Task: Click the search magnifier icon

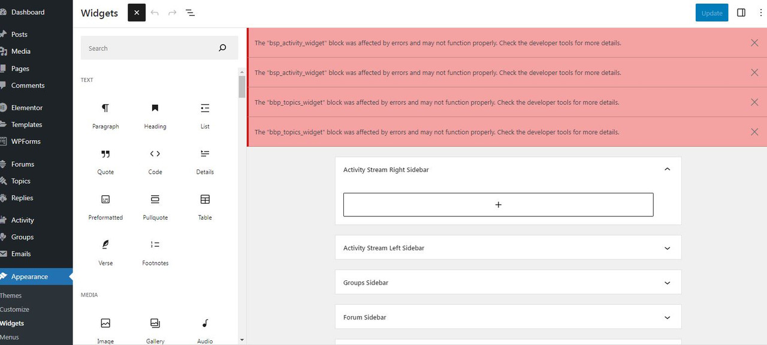Action: tap(222, 49)
